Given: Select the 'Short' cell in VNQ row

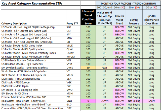Looking at the screenshot, I should click(x=151, y=101).
